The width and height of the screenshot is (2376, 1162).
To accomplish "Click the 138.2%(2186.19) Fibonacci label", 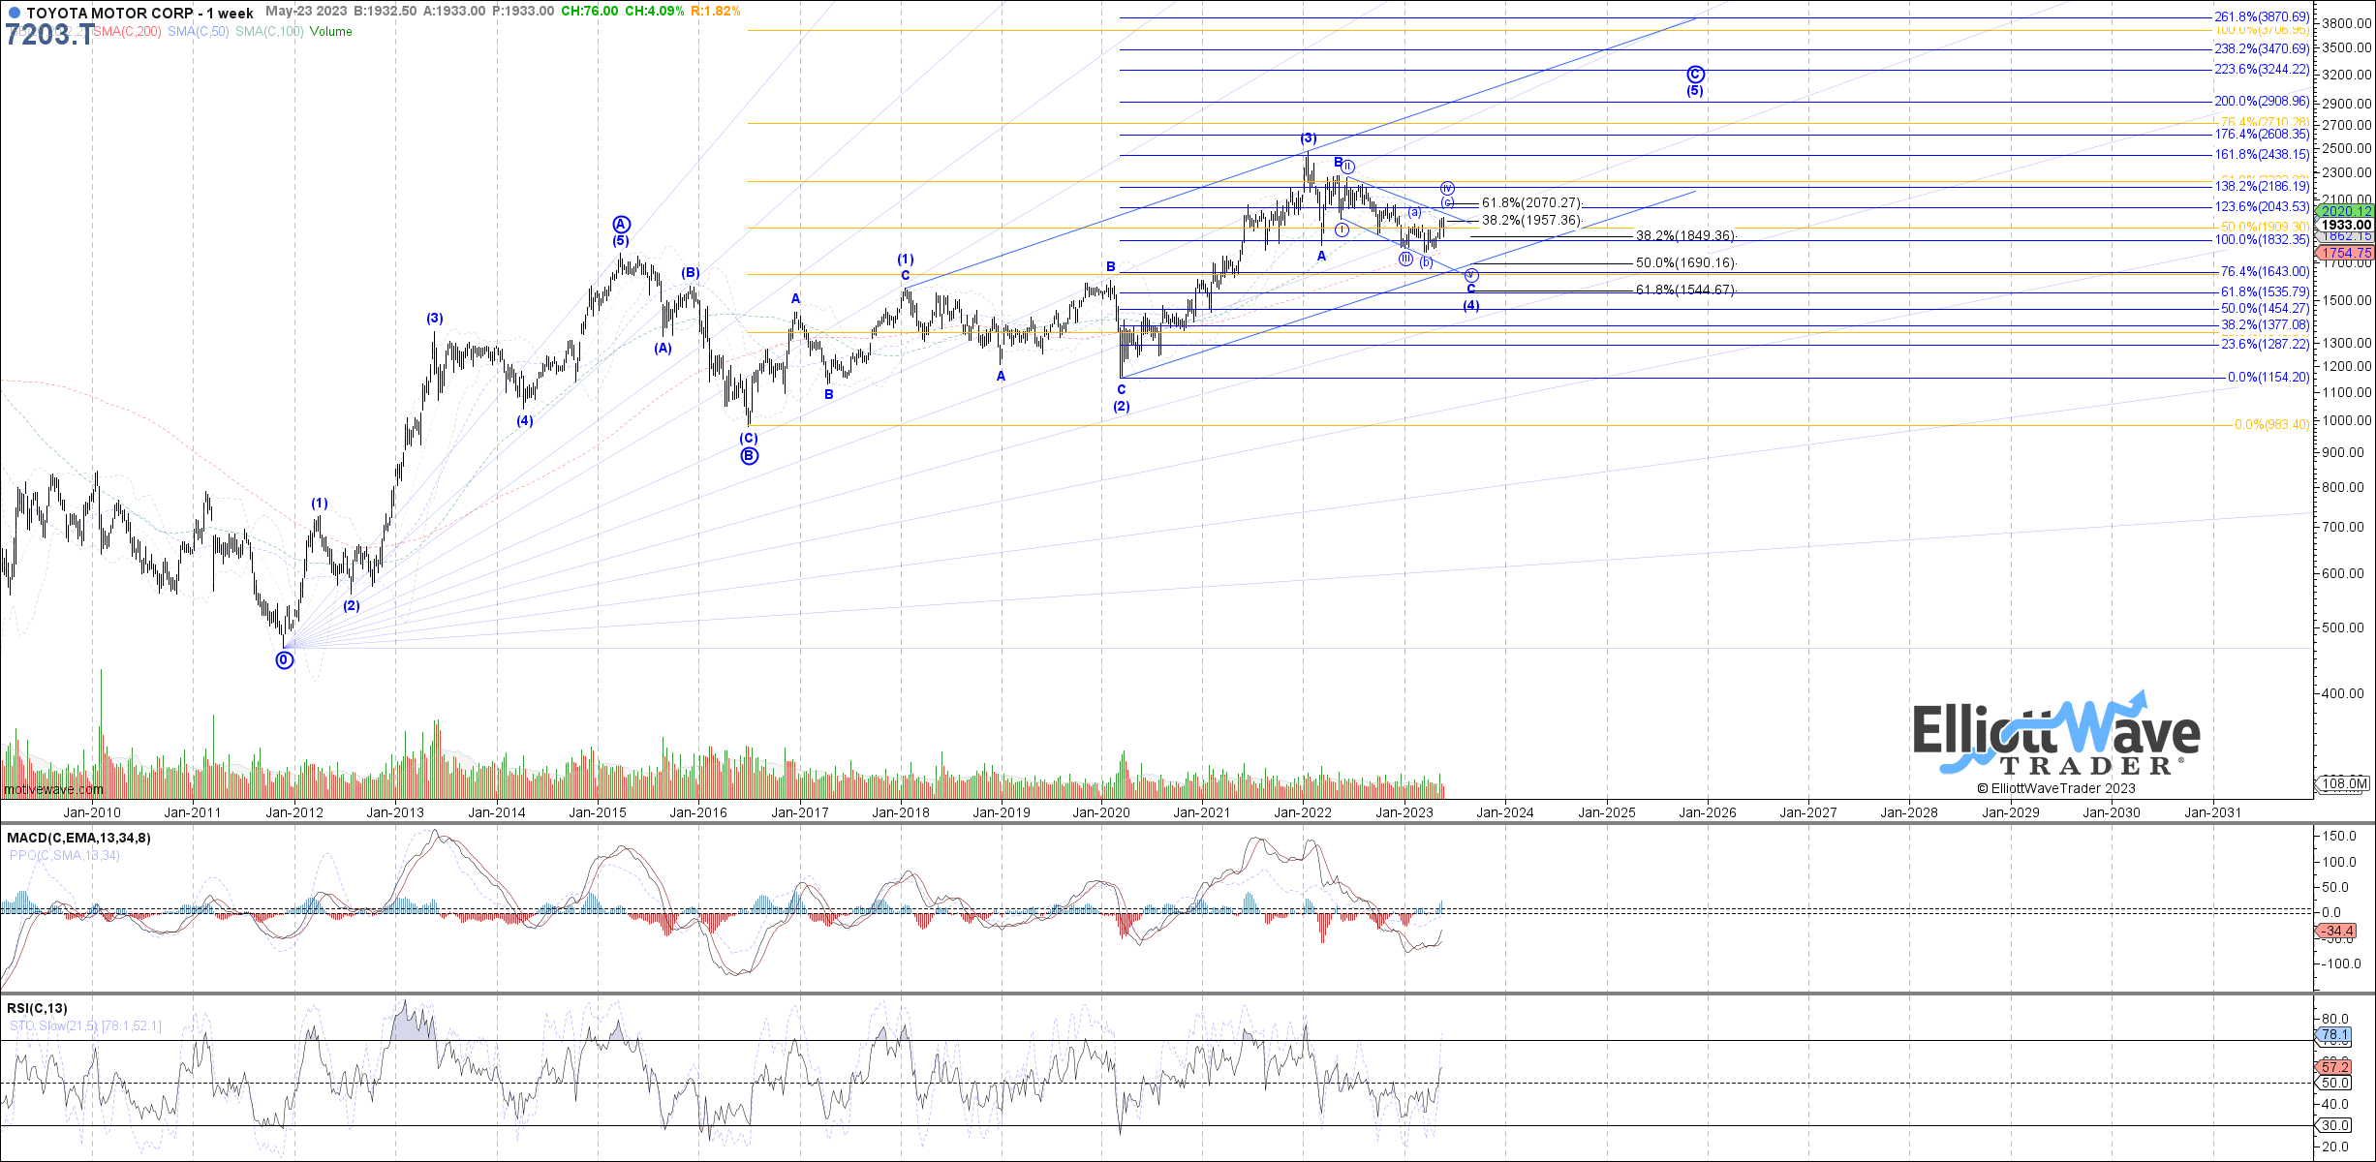I will pos(2262,187).
